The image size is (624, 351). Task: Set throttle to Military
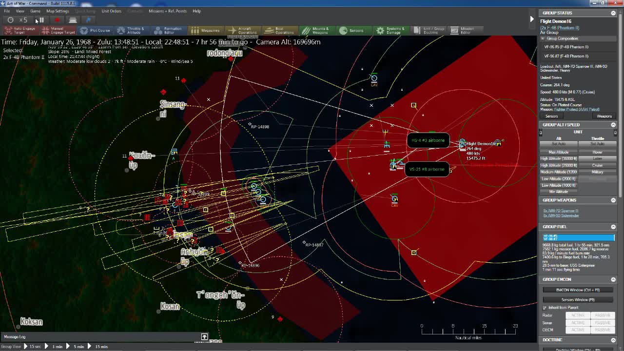click(x=597, y=172)
